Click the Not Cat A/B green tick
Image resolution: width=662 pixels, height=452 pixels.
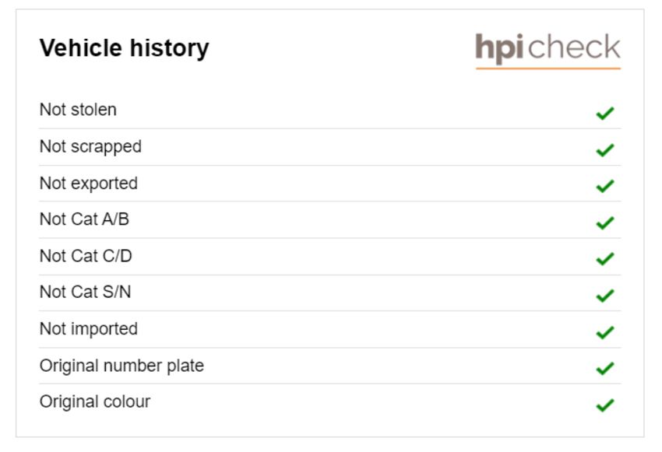(x=605, y=222)
